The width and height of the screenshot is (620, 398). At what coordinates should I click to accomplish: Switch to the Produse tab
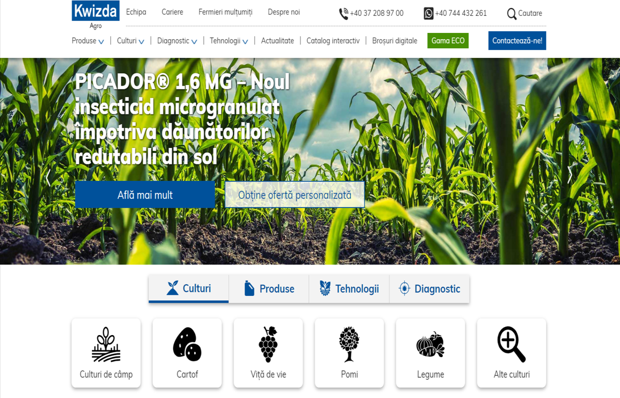pyautogui.click(x=269, y=289)
